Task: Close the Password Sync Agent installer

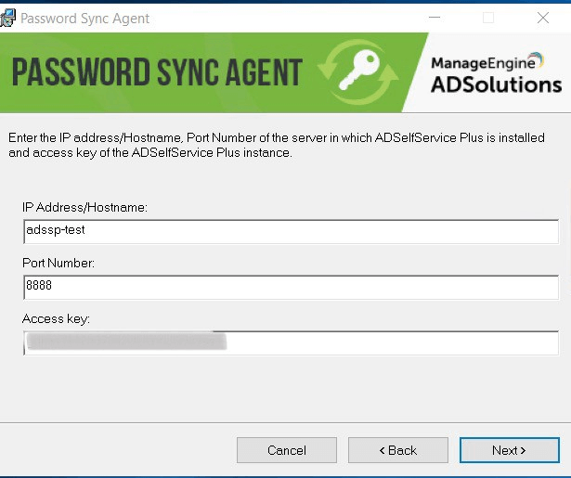Action: (543, 18)
